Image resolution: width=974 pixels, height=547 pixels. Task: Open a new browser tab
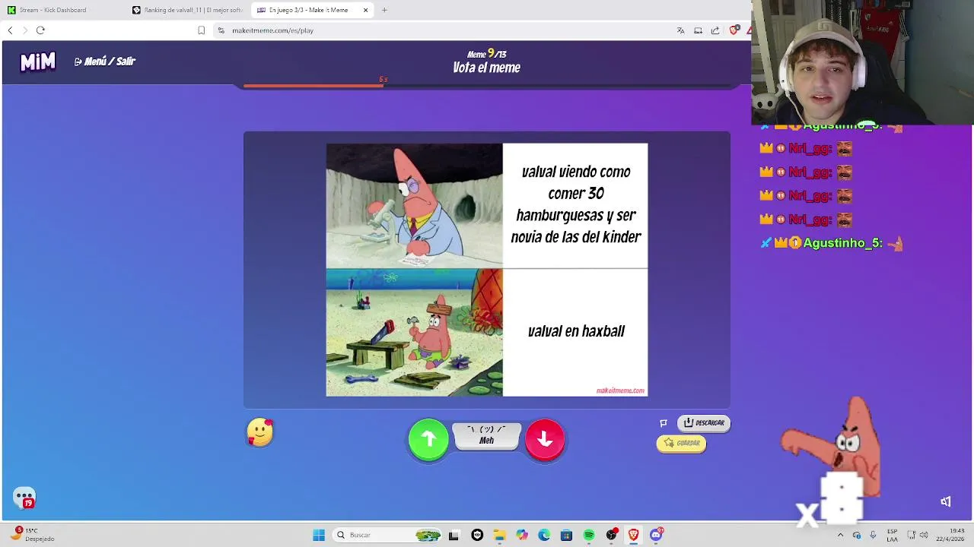point(384,10)
